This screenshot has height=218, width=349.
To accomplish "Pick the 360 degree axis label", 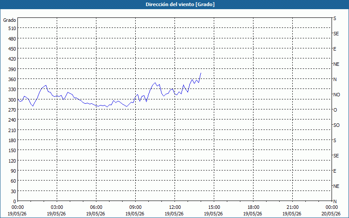I will pyautogui.click(x=12, y=79).
